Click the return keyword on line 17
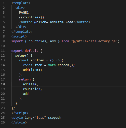 click(25, 79)
